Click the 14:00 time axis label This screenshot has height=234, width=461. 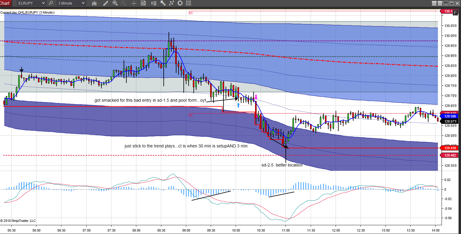tap(435, 230)
